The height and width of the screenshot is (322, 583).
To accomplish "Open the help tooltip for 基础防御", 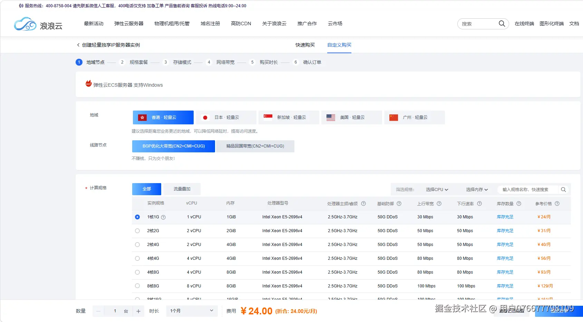I will [399, 203].
